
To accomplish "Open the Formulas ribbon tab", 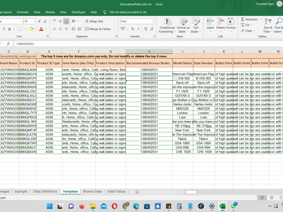I will click(23, 12).
